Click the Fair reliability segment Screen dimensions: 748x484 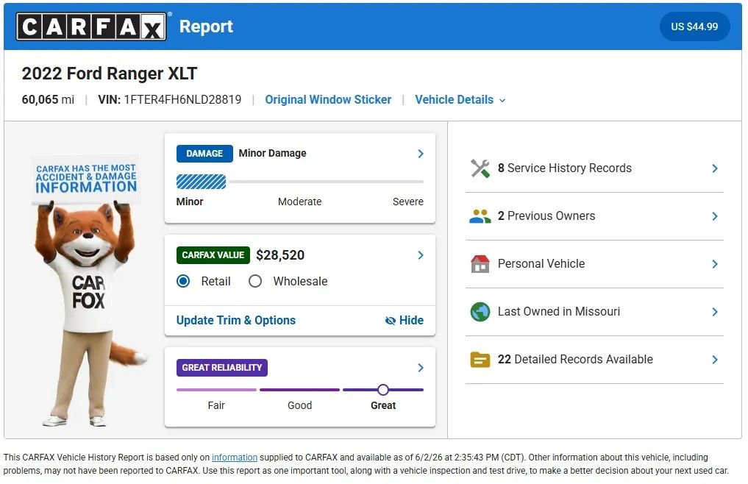pyautogui.click(x=216, y=390)
